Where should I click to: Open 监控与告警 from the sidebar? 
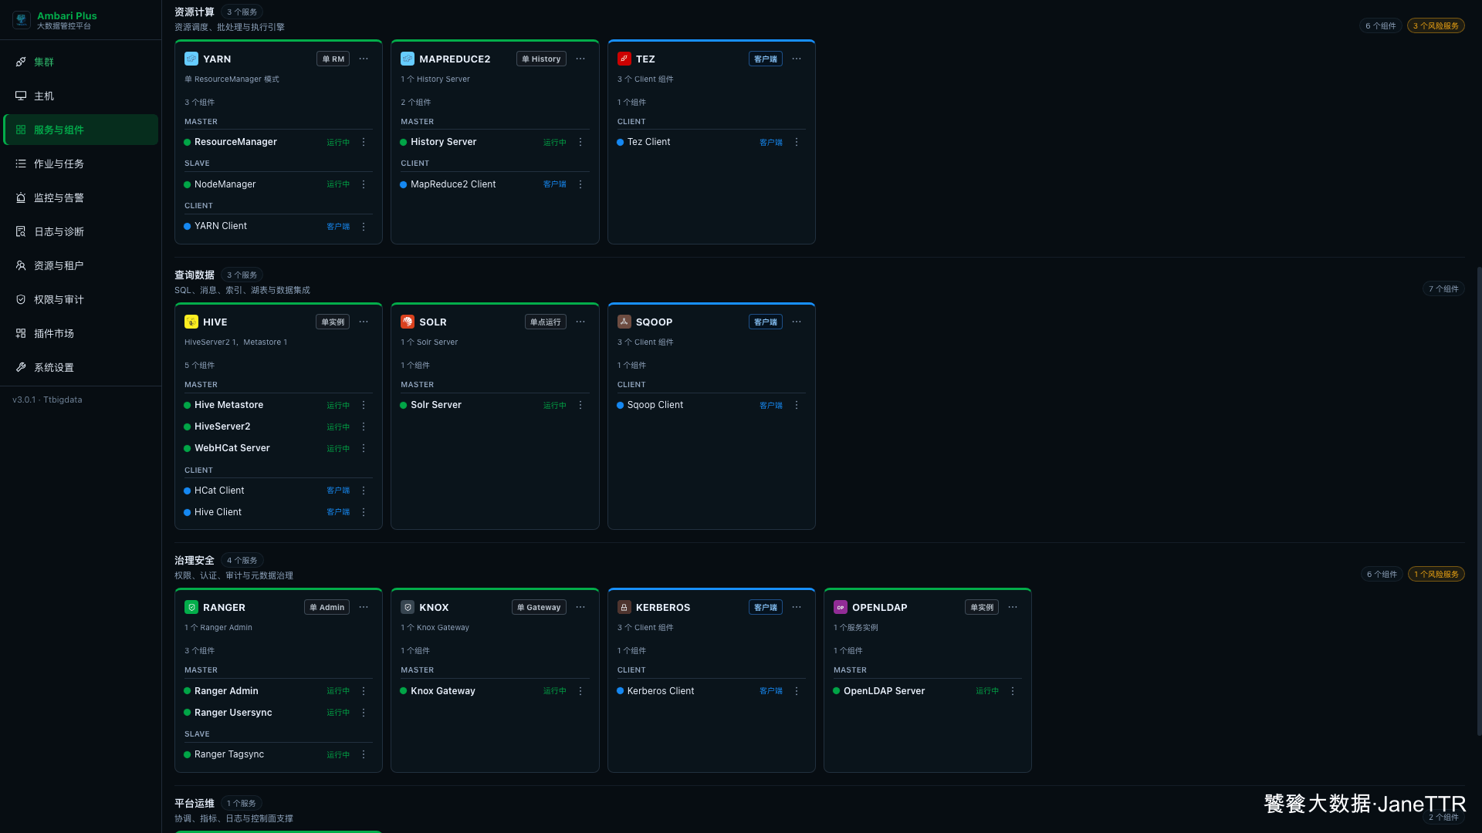[80, 197]
